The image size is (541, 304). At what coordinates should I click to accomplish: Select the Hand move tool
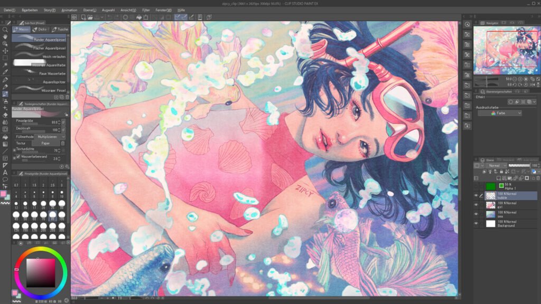coord(5,36)
